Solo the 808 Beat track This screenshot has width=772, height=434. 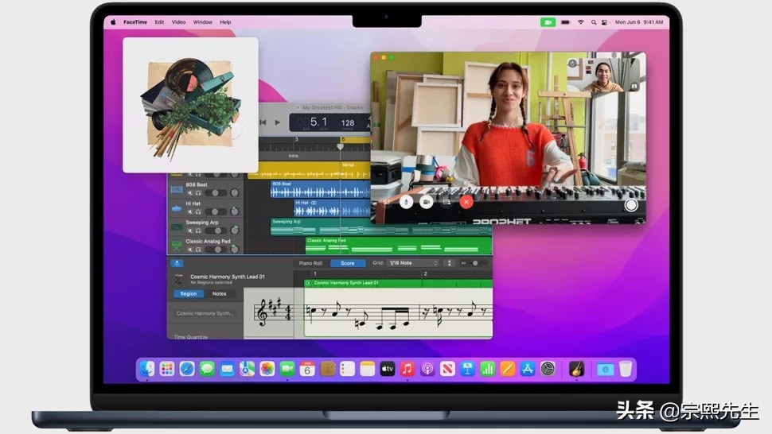(198, 193)
